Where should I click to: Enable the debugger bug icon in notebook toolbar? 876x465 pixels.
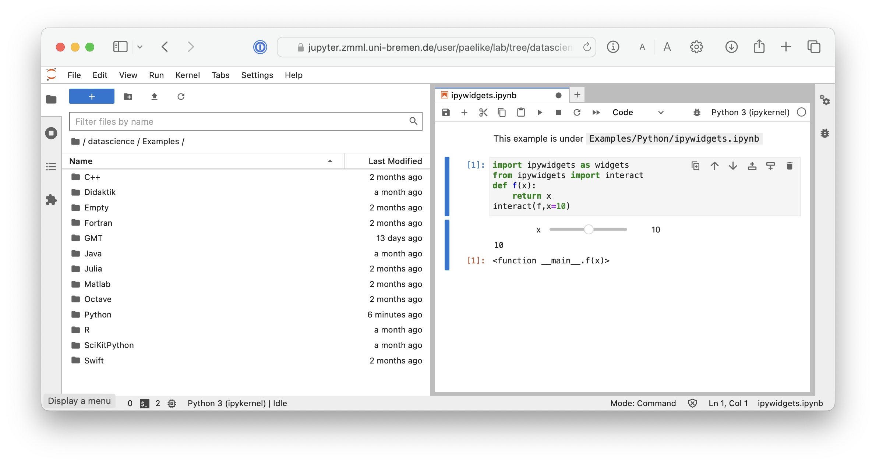[697, 112]
